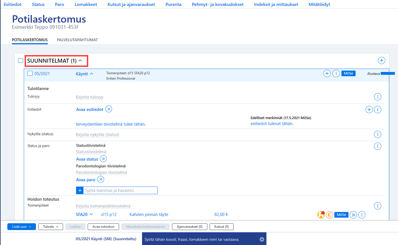
Task: Click the 82,00 € price
Action: click(x=221, y=215)
